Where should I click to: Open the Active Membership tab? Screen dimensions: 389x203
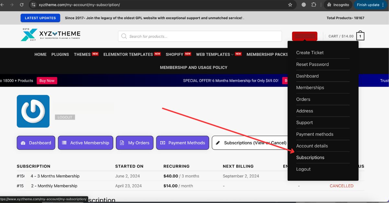(x=86, y=143)
